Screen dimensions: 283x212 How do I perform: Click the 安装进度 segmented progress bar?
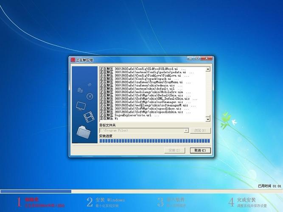point(155,141)
